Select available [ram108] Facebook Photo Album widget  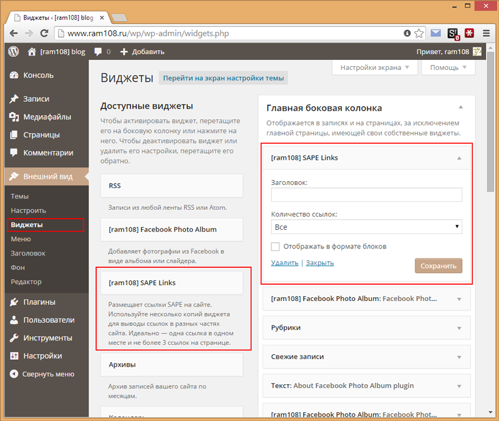[172, 229]
